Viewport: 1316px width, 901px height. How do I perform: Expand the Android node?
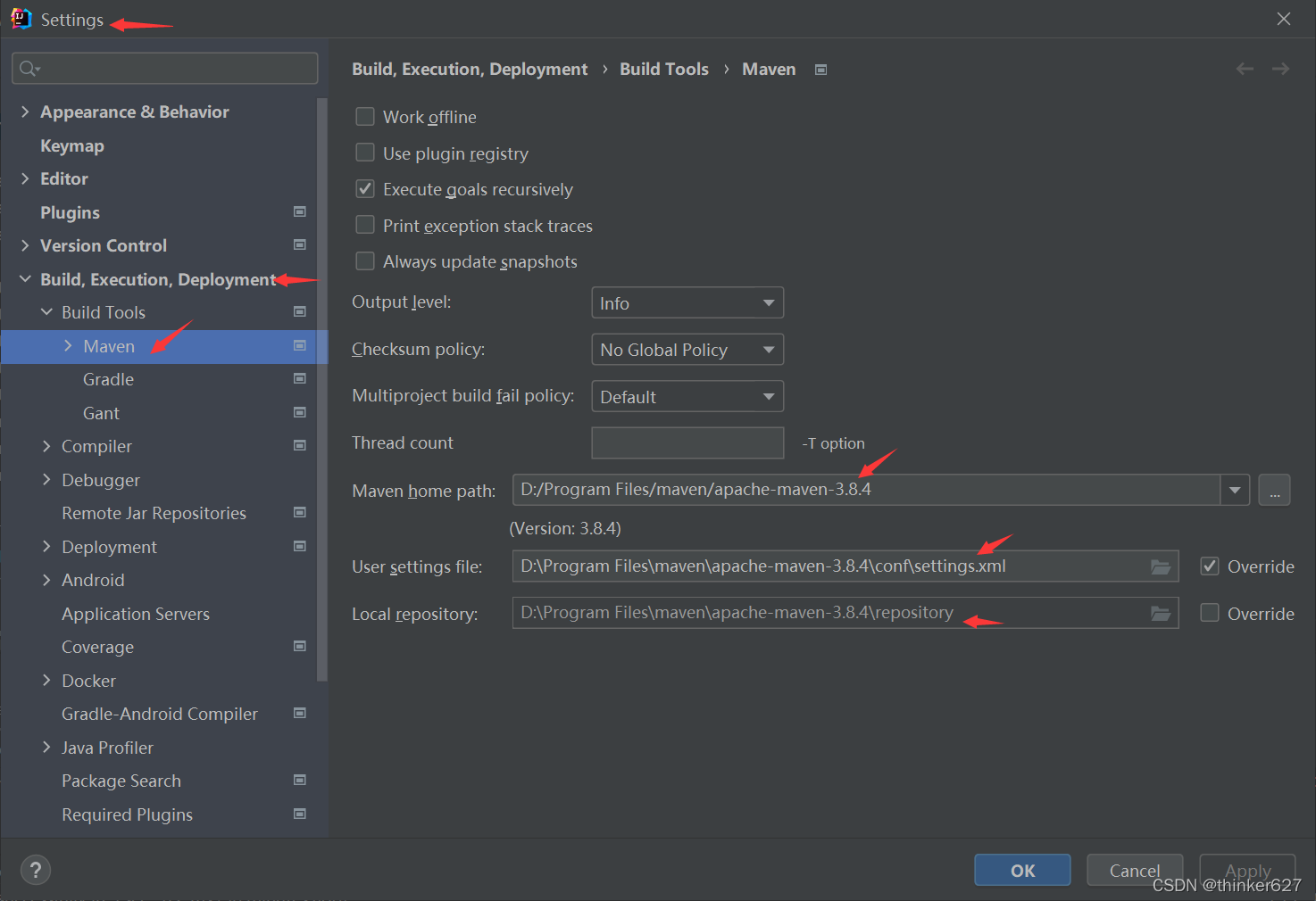pyautogui.click(x=46, y=580)
